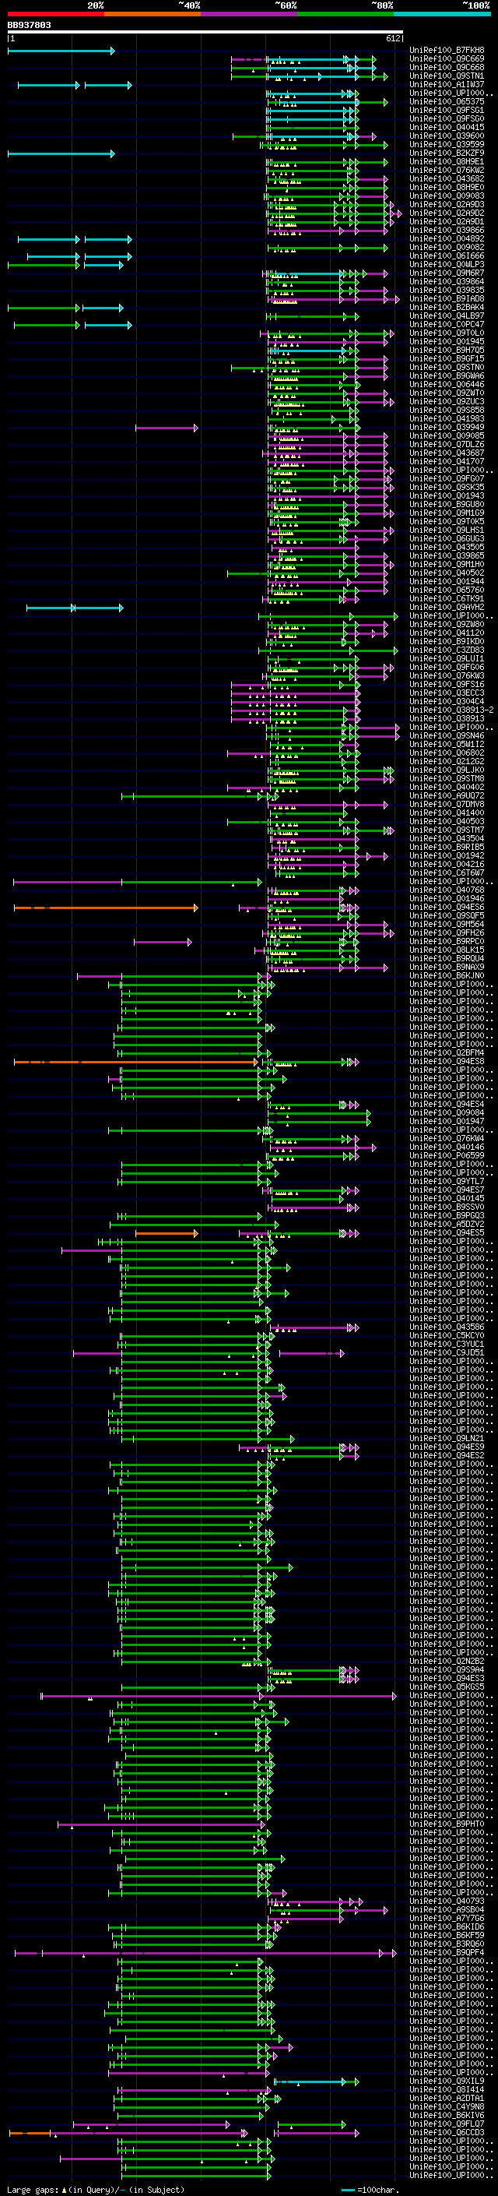Click the white query sequence ruler bar
This screenshot has width=498, height=2196.
point(205,33)
